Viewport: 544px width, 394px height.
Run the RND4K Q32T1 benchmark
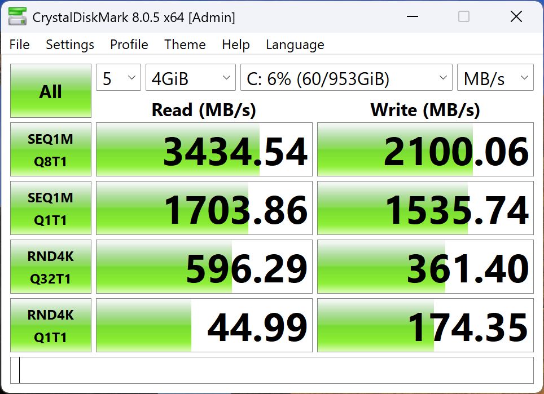(51, 267)
